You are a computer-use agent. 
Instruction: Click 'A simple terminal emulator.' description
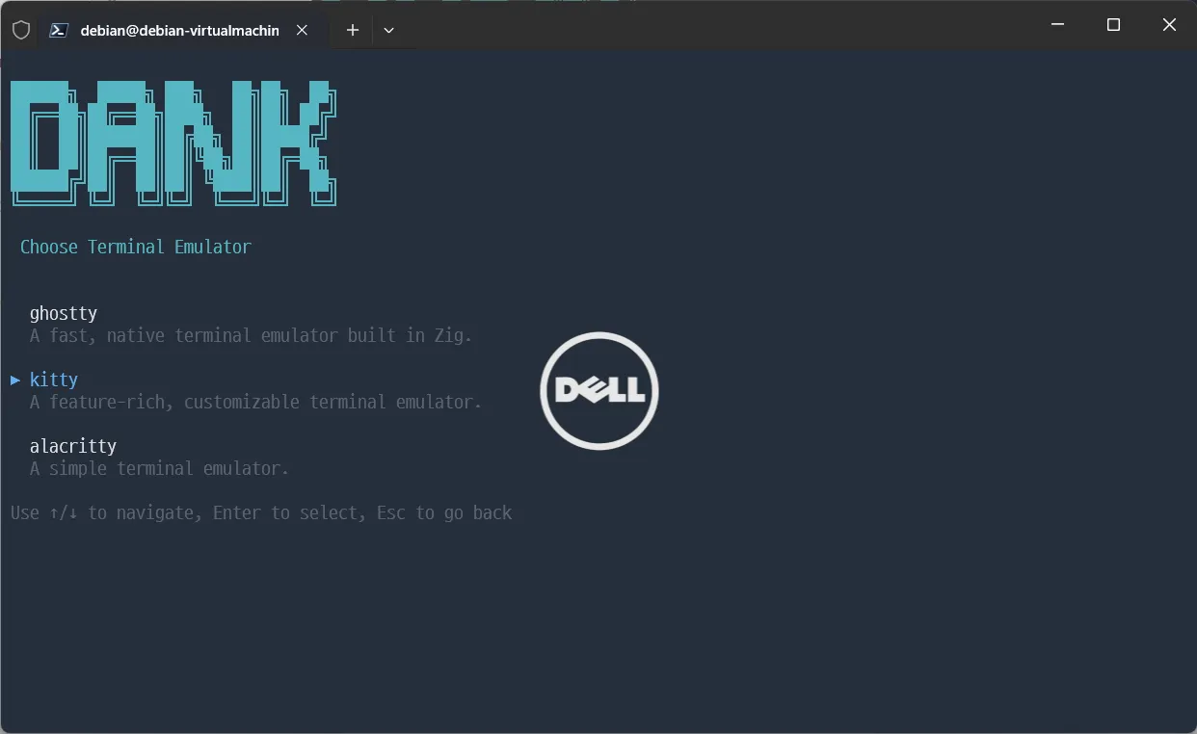coord(159,469)
